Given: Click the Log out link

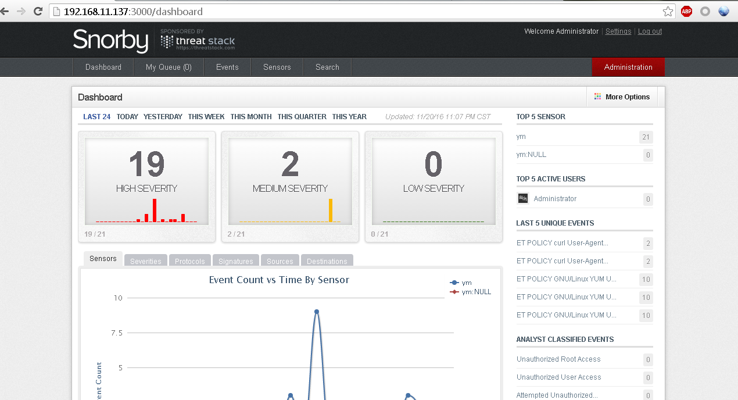Looking at the screenshot, I should [x=650, y=31].
